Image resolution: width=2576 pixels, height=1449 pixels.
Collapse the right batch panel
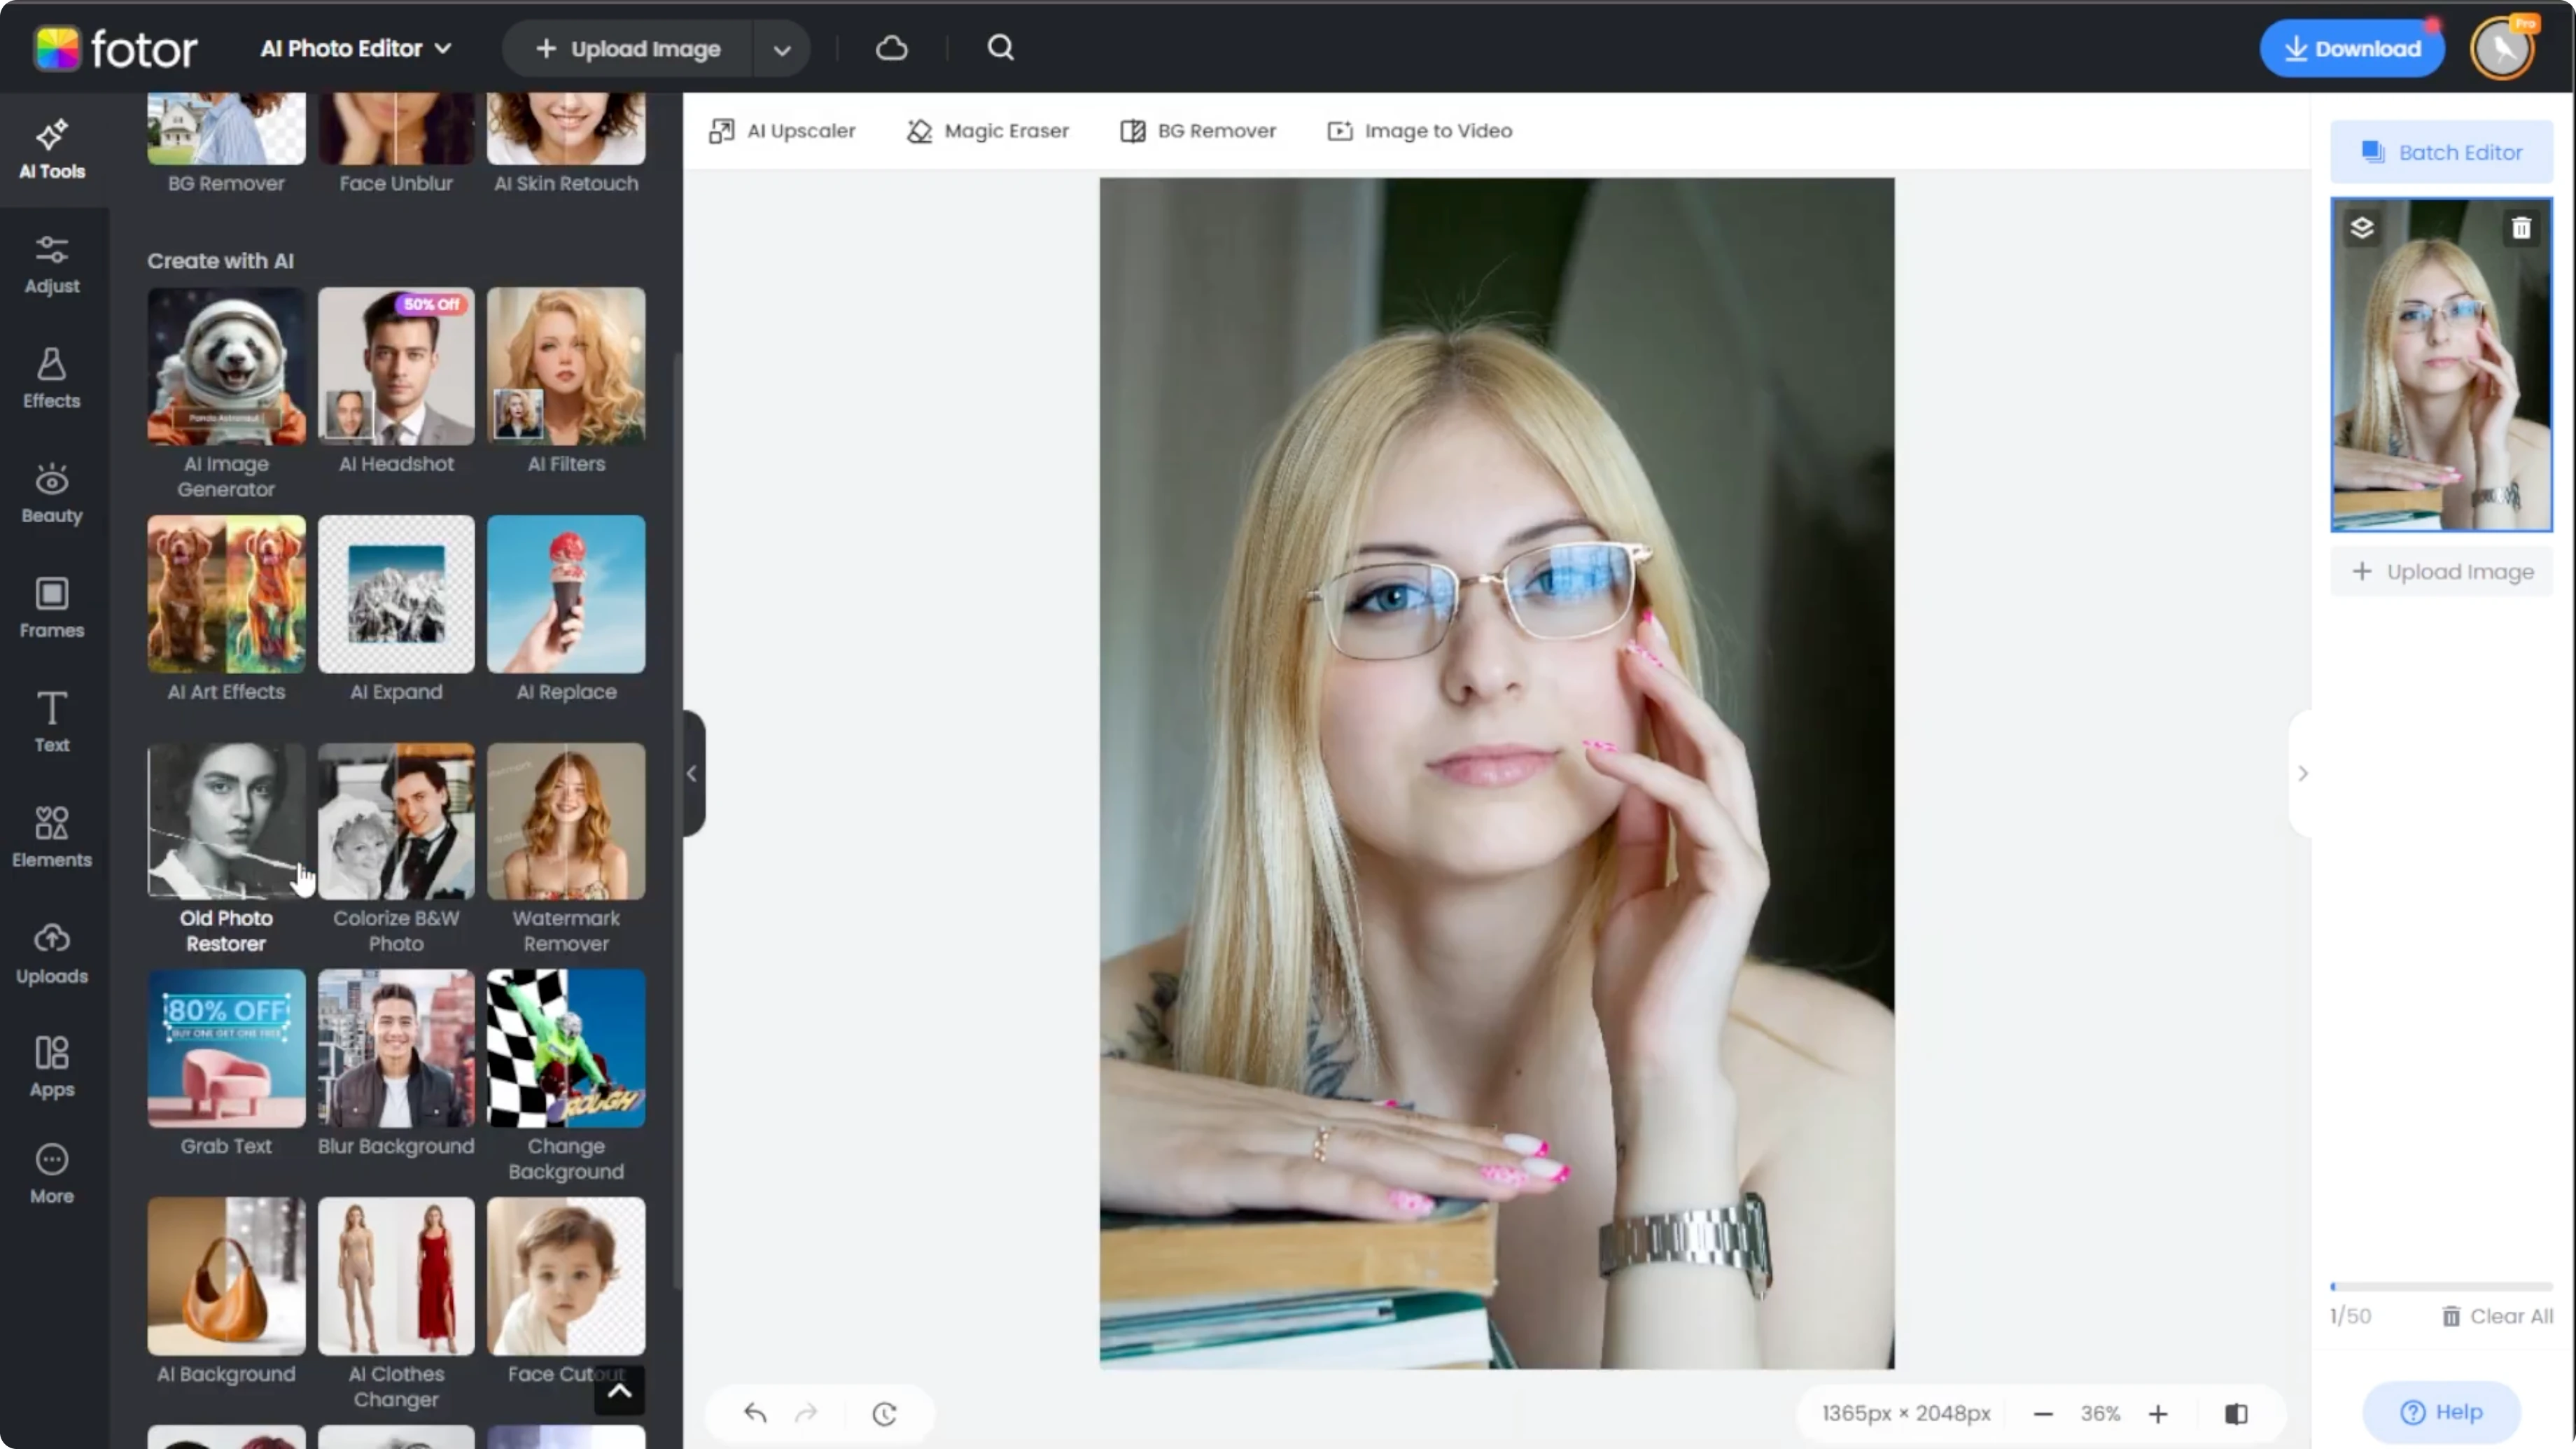tap(2302, 773)
